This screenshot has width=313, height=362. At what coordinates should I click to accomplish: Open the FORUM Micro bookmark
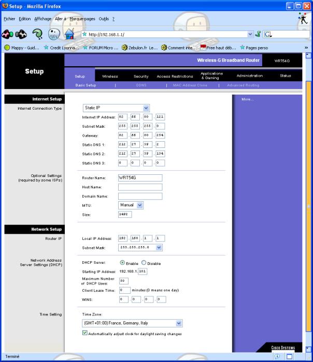(101, 48)
